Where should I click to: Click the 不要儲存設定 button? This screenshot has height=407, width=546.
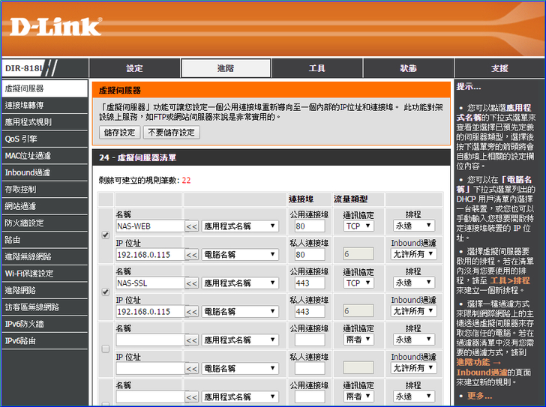(x=171, y=133)
